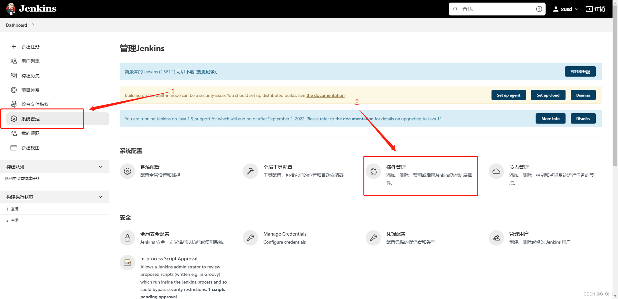The image size is (618, 299).
Task: Click the More Info button
Action: 550,118
